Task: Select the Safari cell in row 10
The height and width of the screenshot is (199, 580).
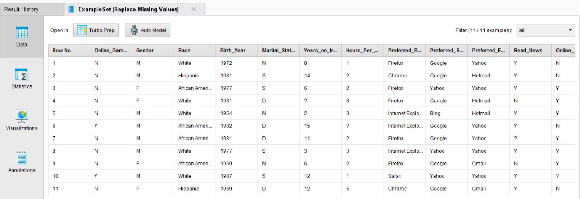Action: [x=395, y=176]
